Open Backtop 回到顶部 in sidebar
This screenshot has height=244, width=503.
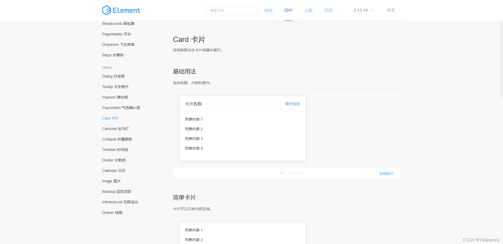coord(117,192)
